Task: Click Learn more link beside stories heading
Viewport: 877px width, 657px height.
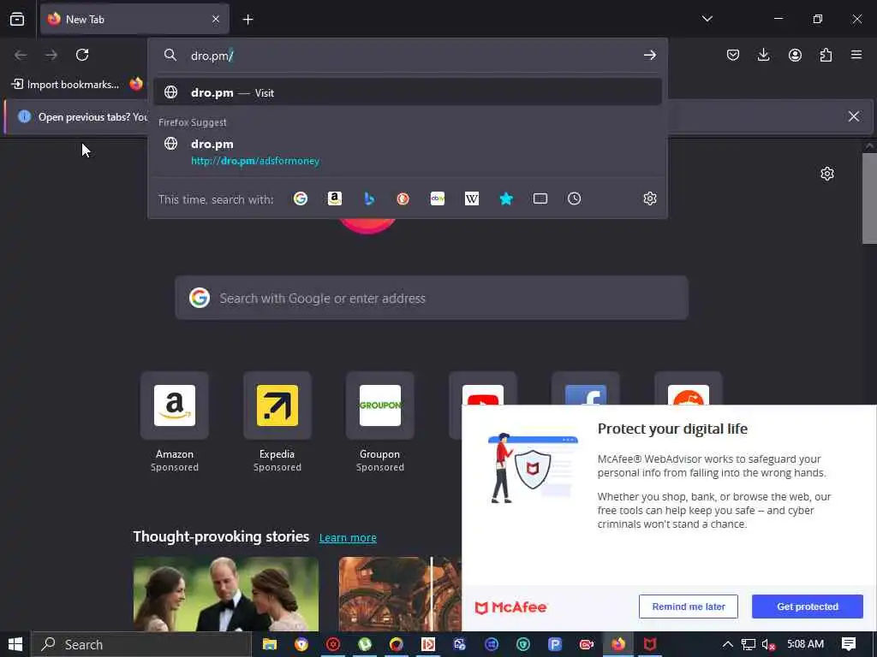Action: click(x=348, y=537)
